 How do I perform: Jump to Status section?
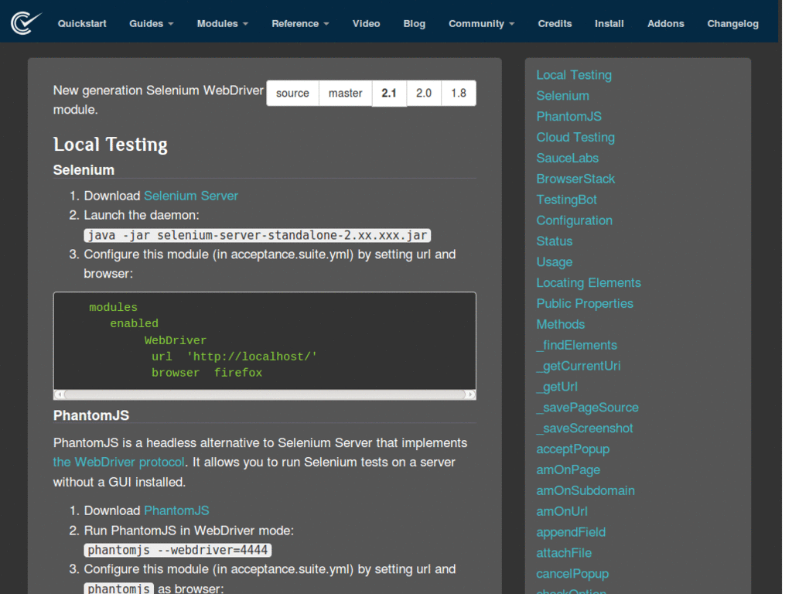pos(554,241)
